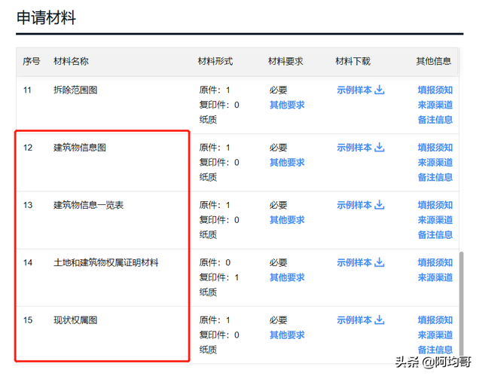Open 示例样本 link for 建筑物信息一览表
This screenshot has width=482, height=379.
point(355,205)
